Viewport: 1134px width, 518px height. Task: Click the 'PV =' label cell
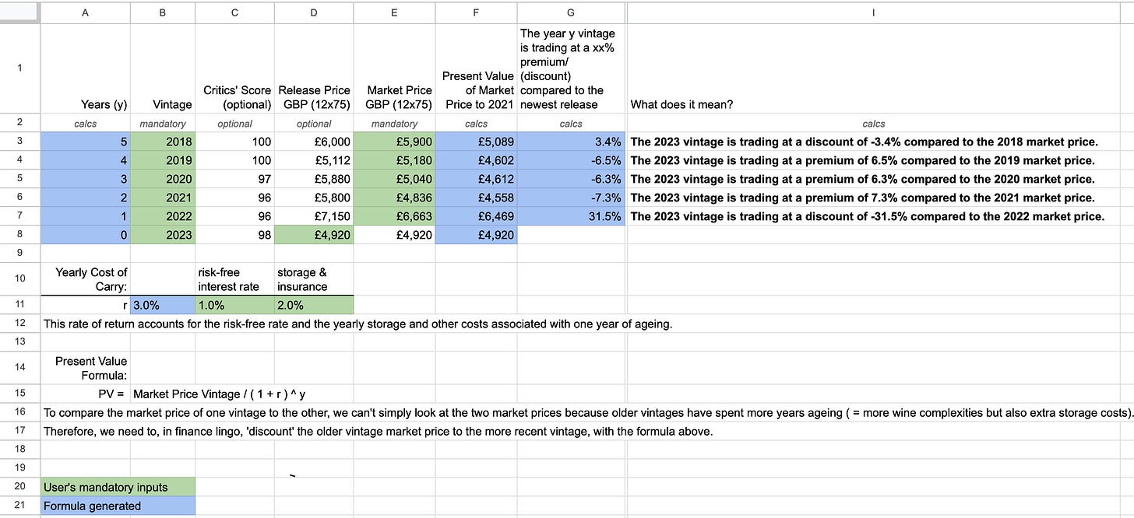[x=85, y=394]
